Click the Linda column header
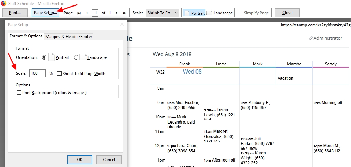Image resolution: width=351 pixels, height=167 pixels. pos(221,64)
